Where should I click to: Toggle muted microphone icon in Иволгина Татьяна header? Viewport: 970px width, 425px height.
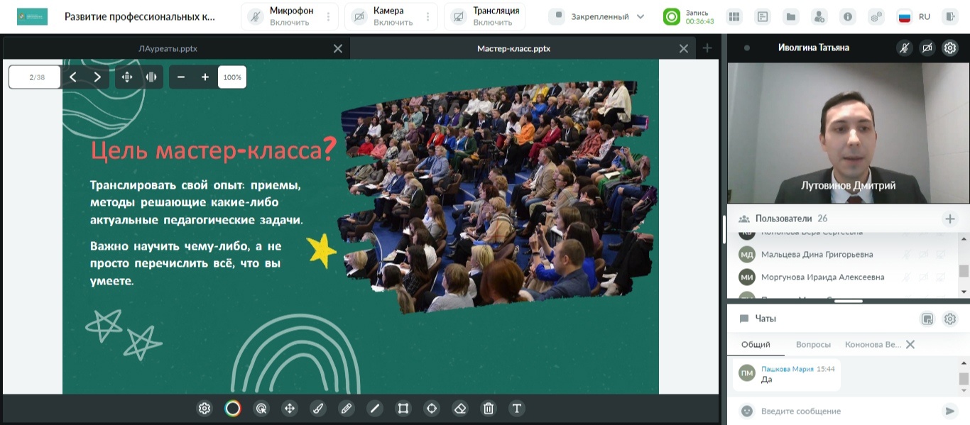coord(904,48)
